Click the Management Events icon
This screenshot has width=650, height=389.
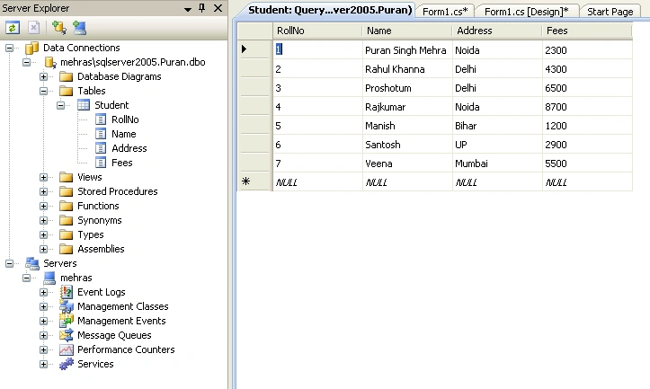(67, 321)
